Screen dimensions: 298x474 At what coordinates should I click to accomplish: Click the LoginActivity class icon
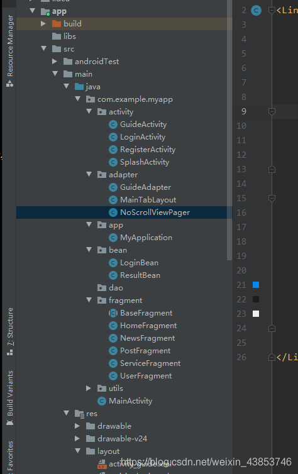[113, 137]
